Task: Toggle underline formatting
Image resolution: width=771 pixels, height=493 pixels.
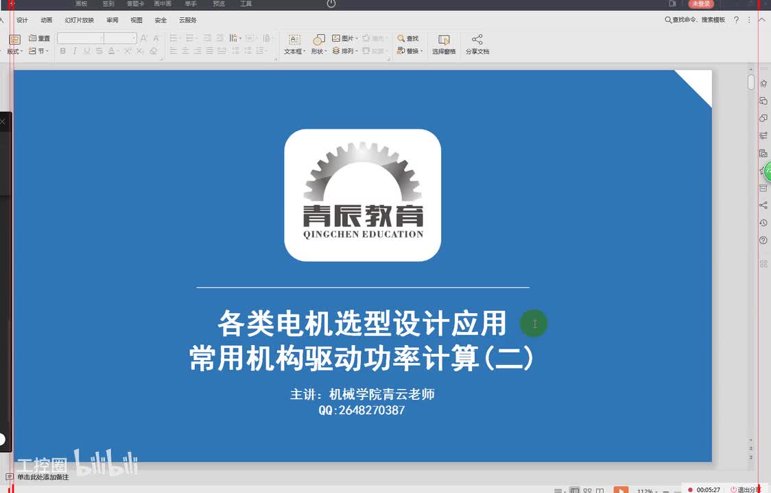Action: pos(87,51)
